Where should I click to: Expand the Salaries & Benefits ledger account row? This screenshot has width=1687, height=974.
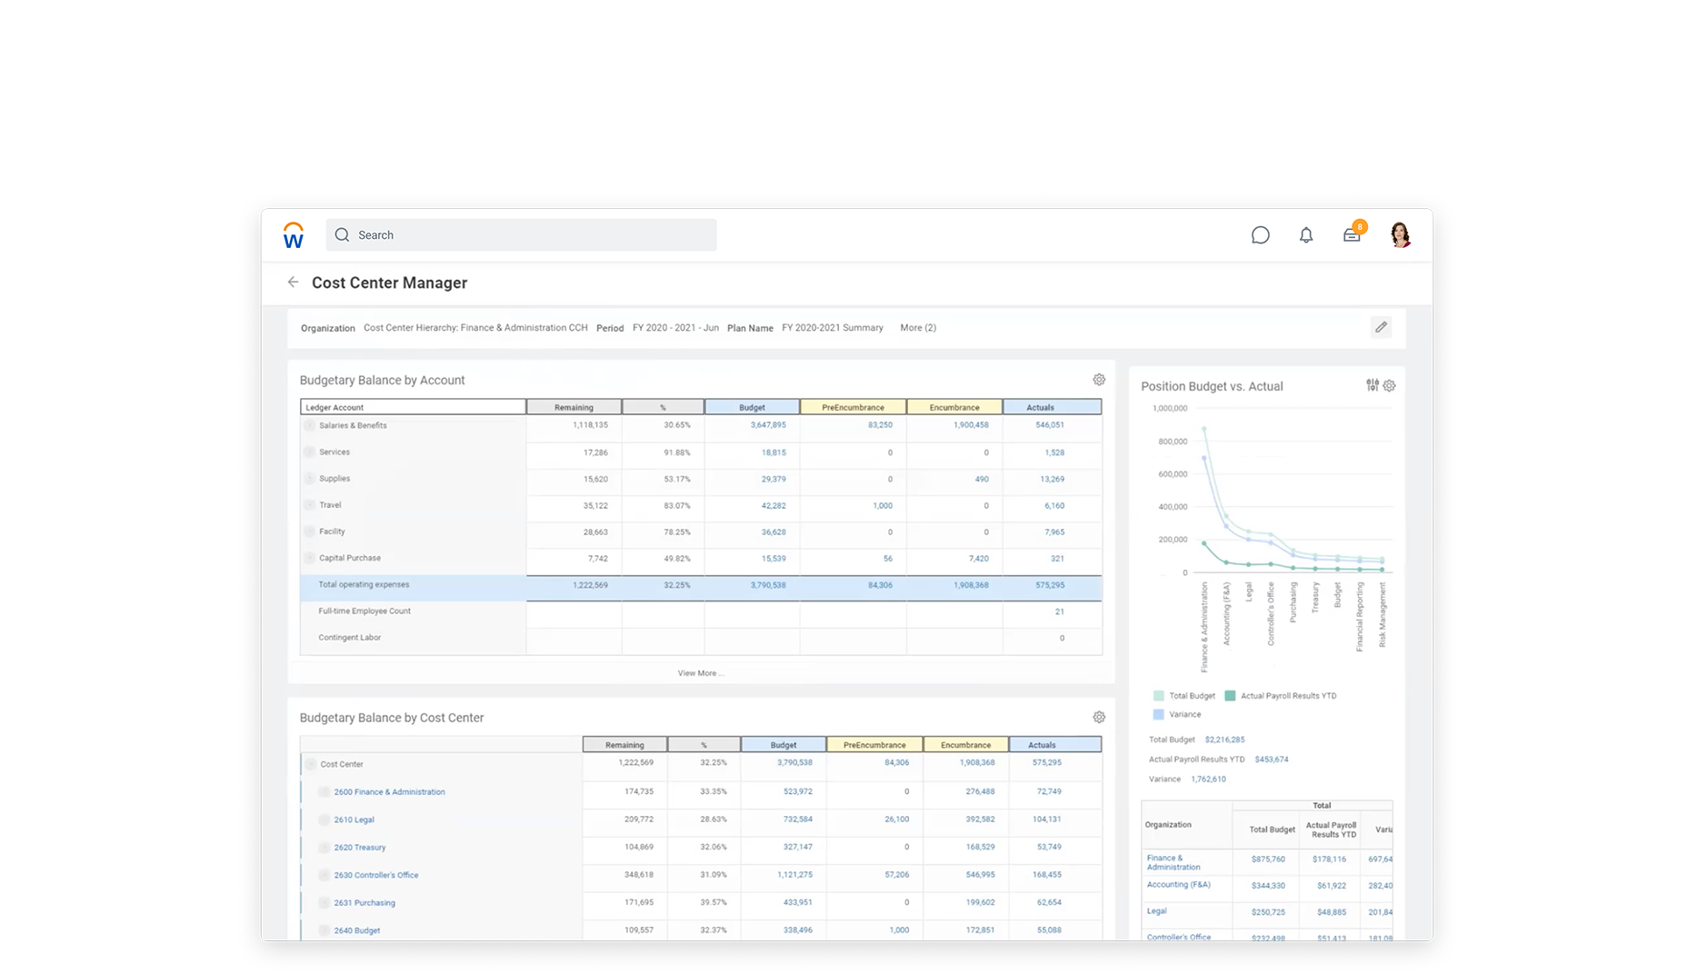pos(310,424)
